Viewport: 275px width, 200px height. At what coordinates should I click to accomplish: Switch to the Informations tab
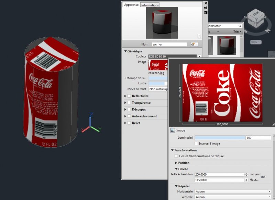(x=150, y=5)
